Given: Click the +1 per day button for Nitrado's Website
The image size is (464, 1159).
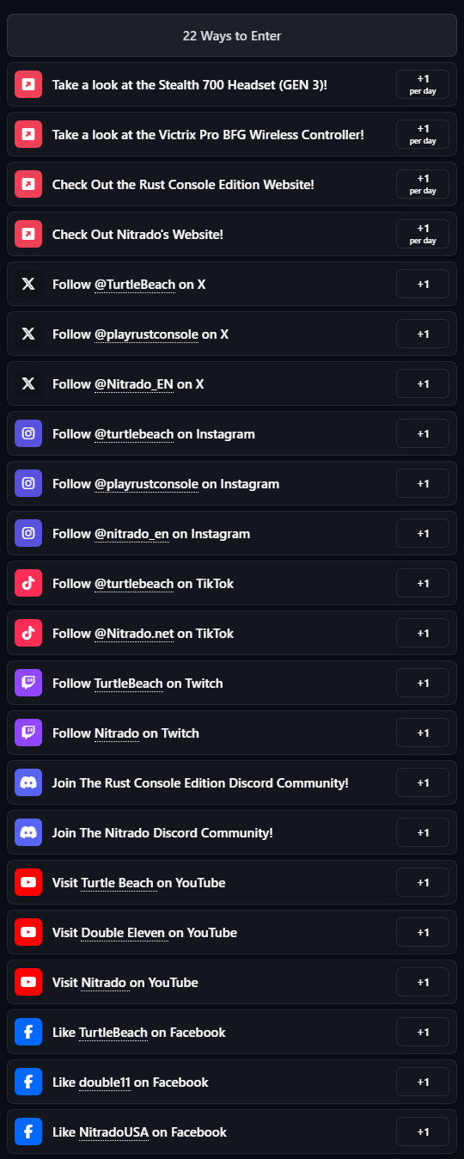Looking at the screenshot, I should [423, 234].
